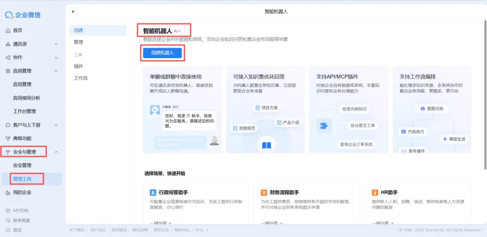Open 应用使用分析 in sidebar
Image resolution: width=487 pixels, height=237 pixels.
point(27,98)
